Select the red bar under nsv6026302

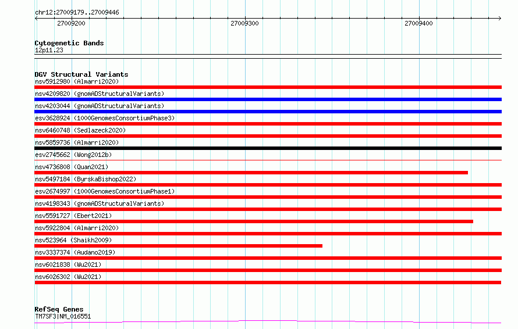(x=268, y=282)
